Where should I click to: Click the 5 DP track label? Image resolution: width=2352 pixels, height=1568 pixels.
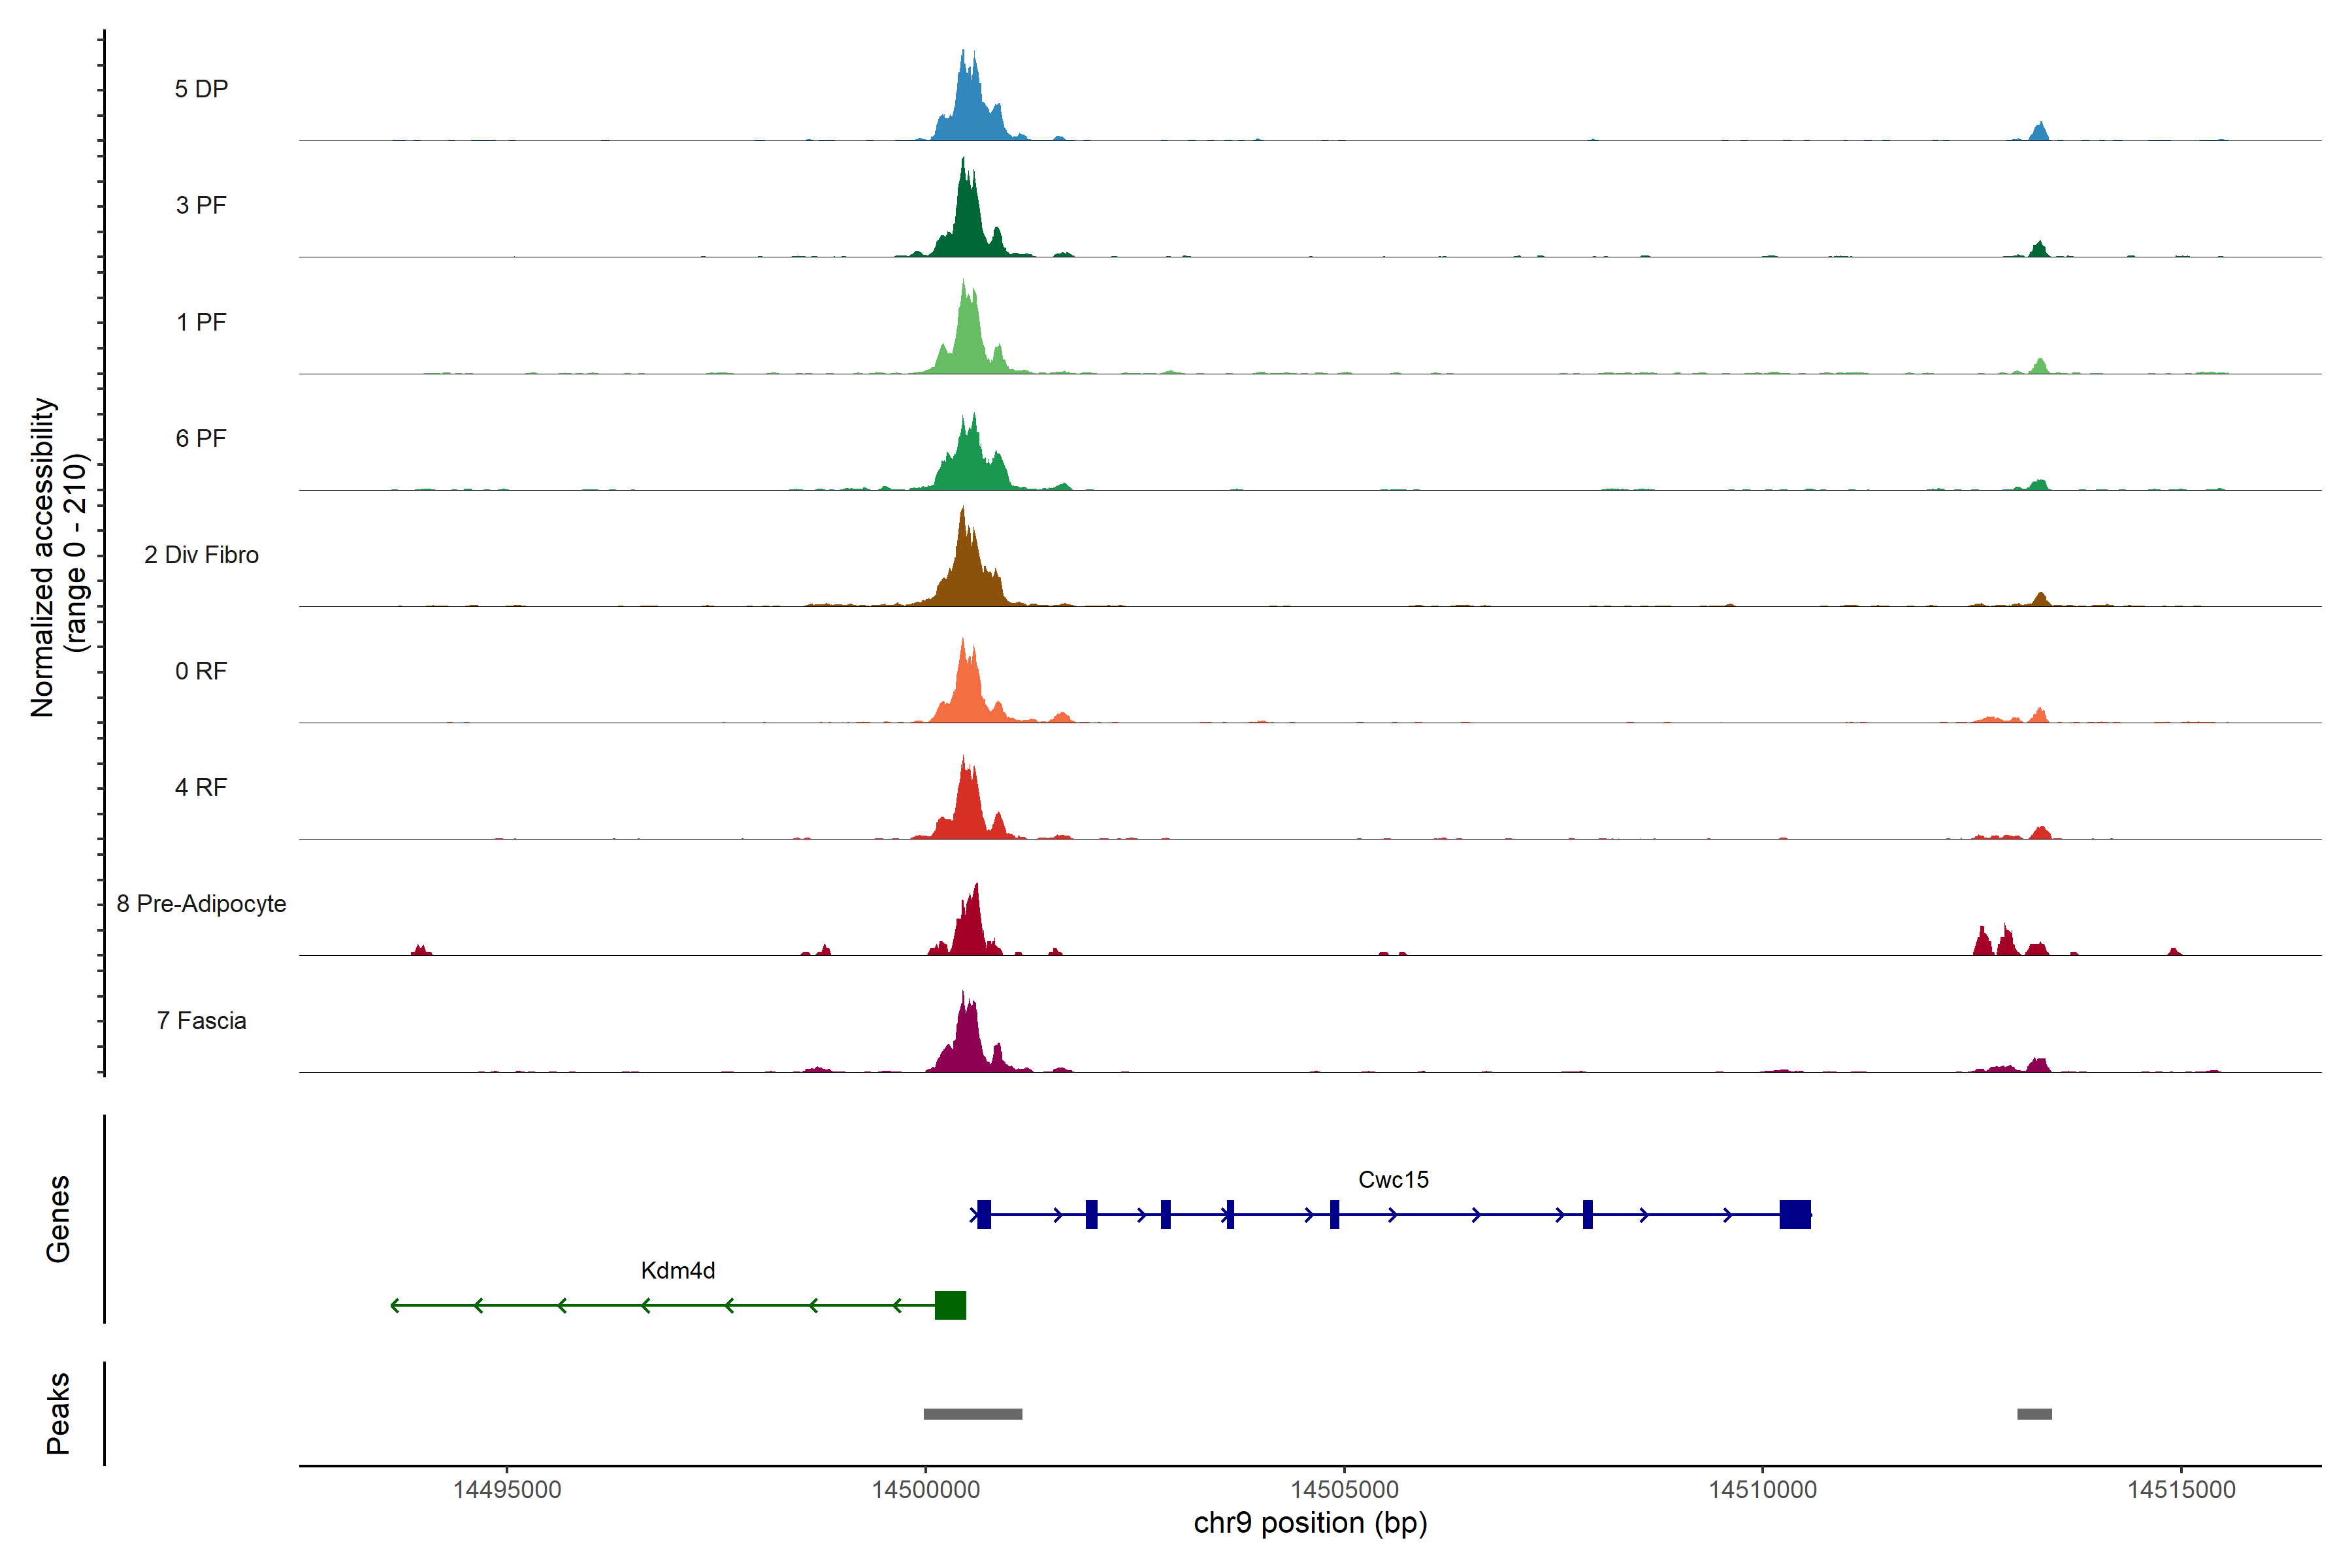click(x=201, y=89)
